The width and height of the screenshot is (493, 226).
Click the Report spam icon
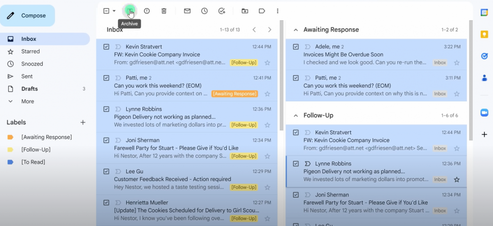click(147, 11)
